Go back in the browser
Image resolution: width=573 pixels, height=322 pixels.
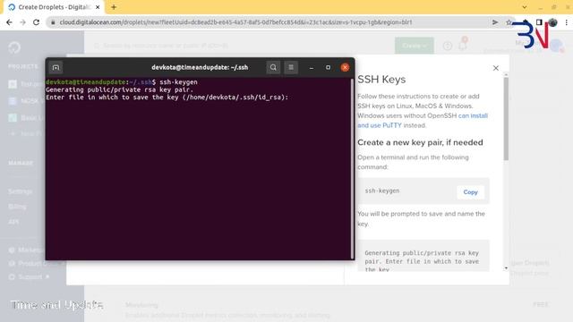(9, 22)
